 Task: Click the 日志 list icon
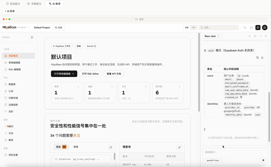click(x=6, y=133)
